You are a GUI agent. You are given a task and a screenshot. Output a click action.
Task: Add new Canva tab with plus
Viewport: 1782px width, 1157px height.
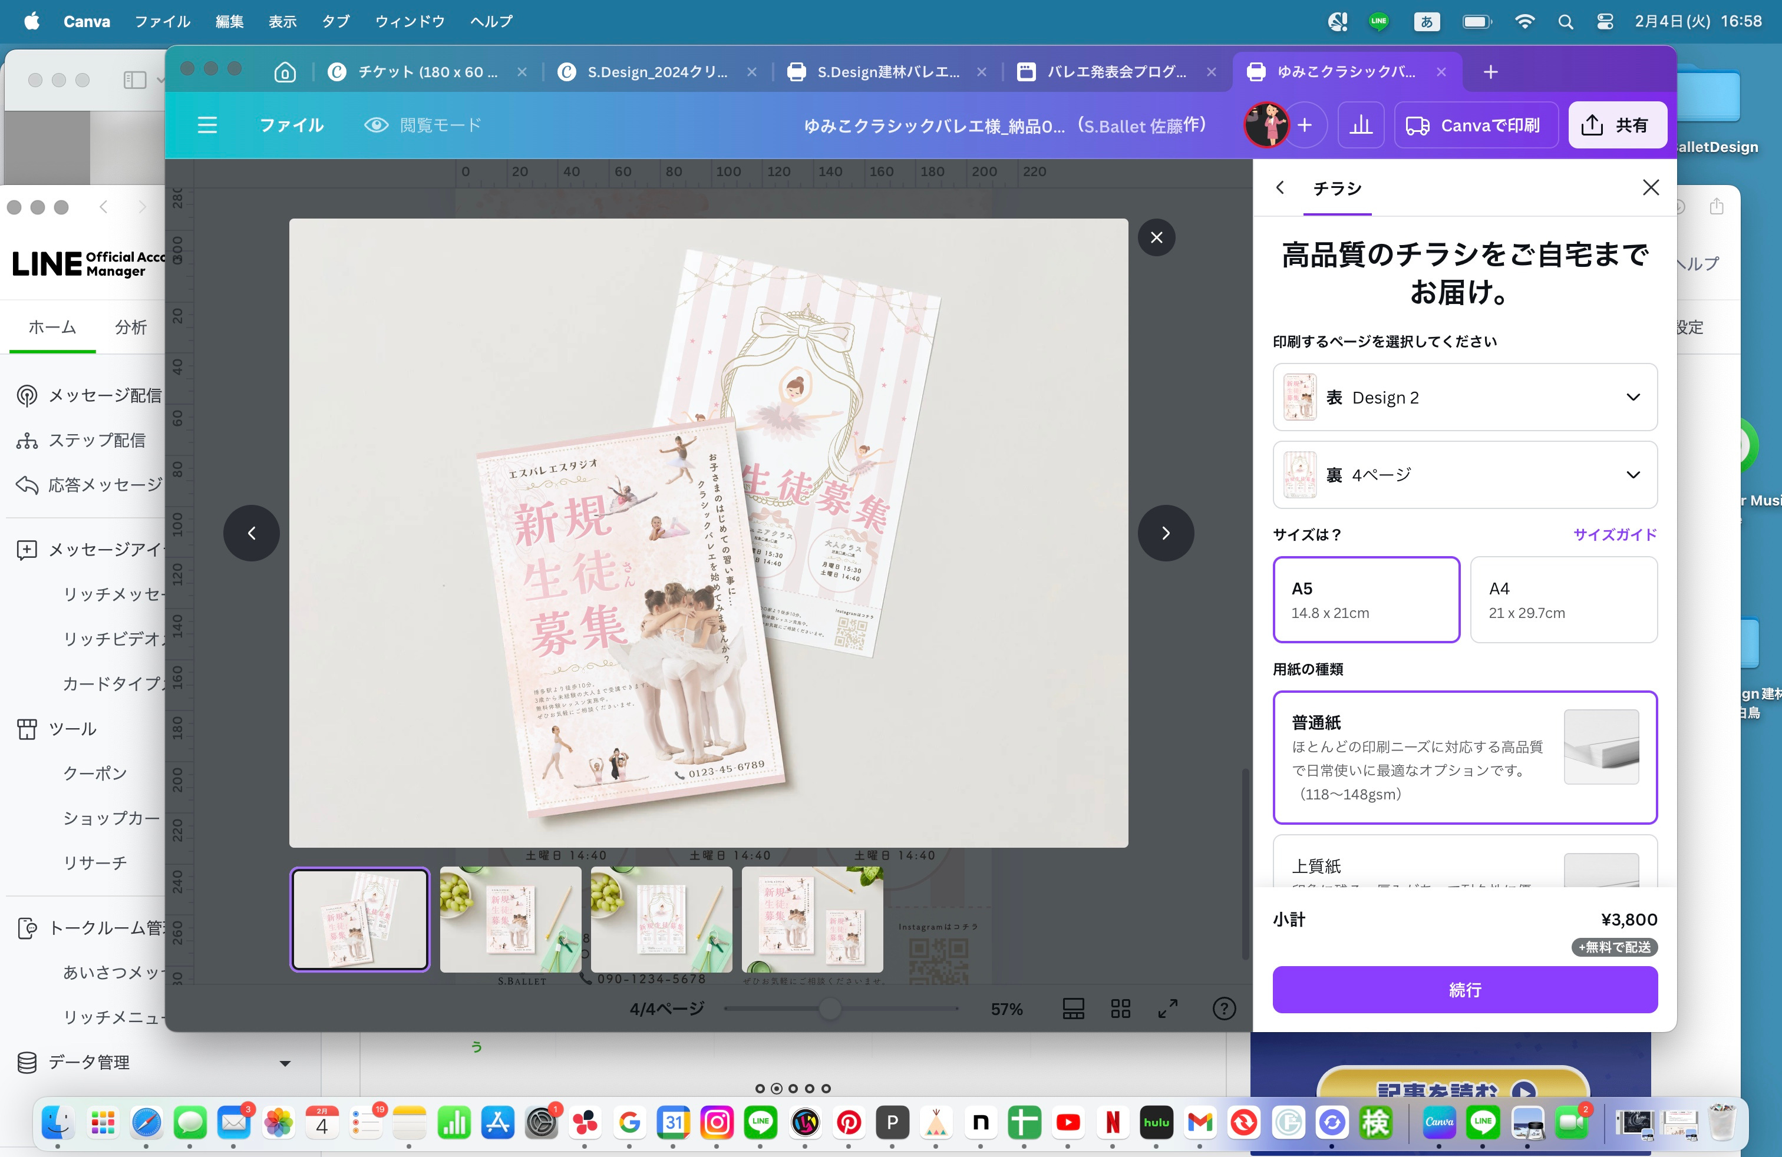1490,72
